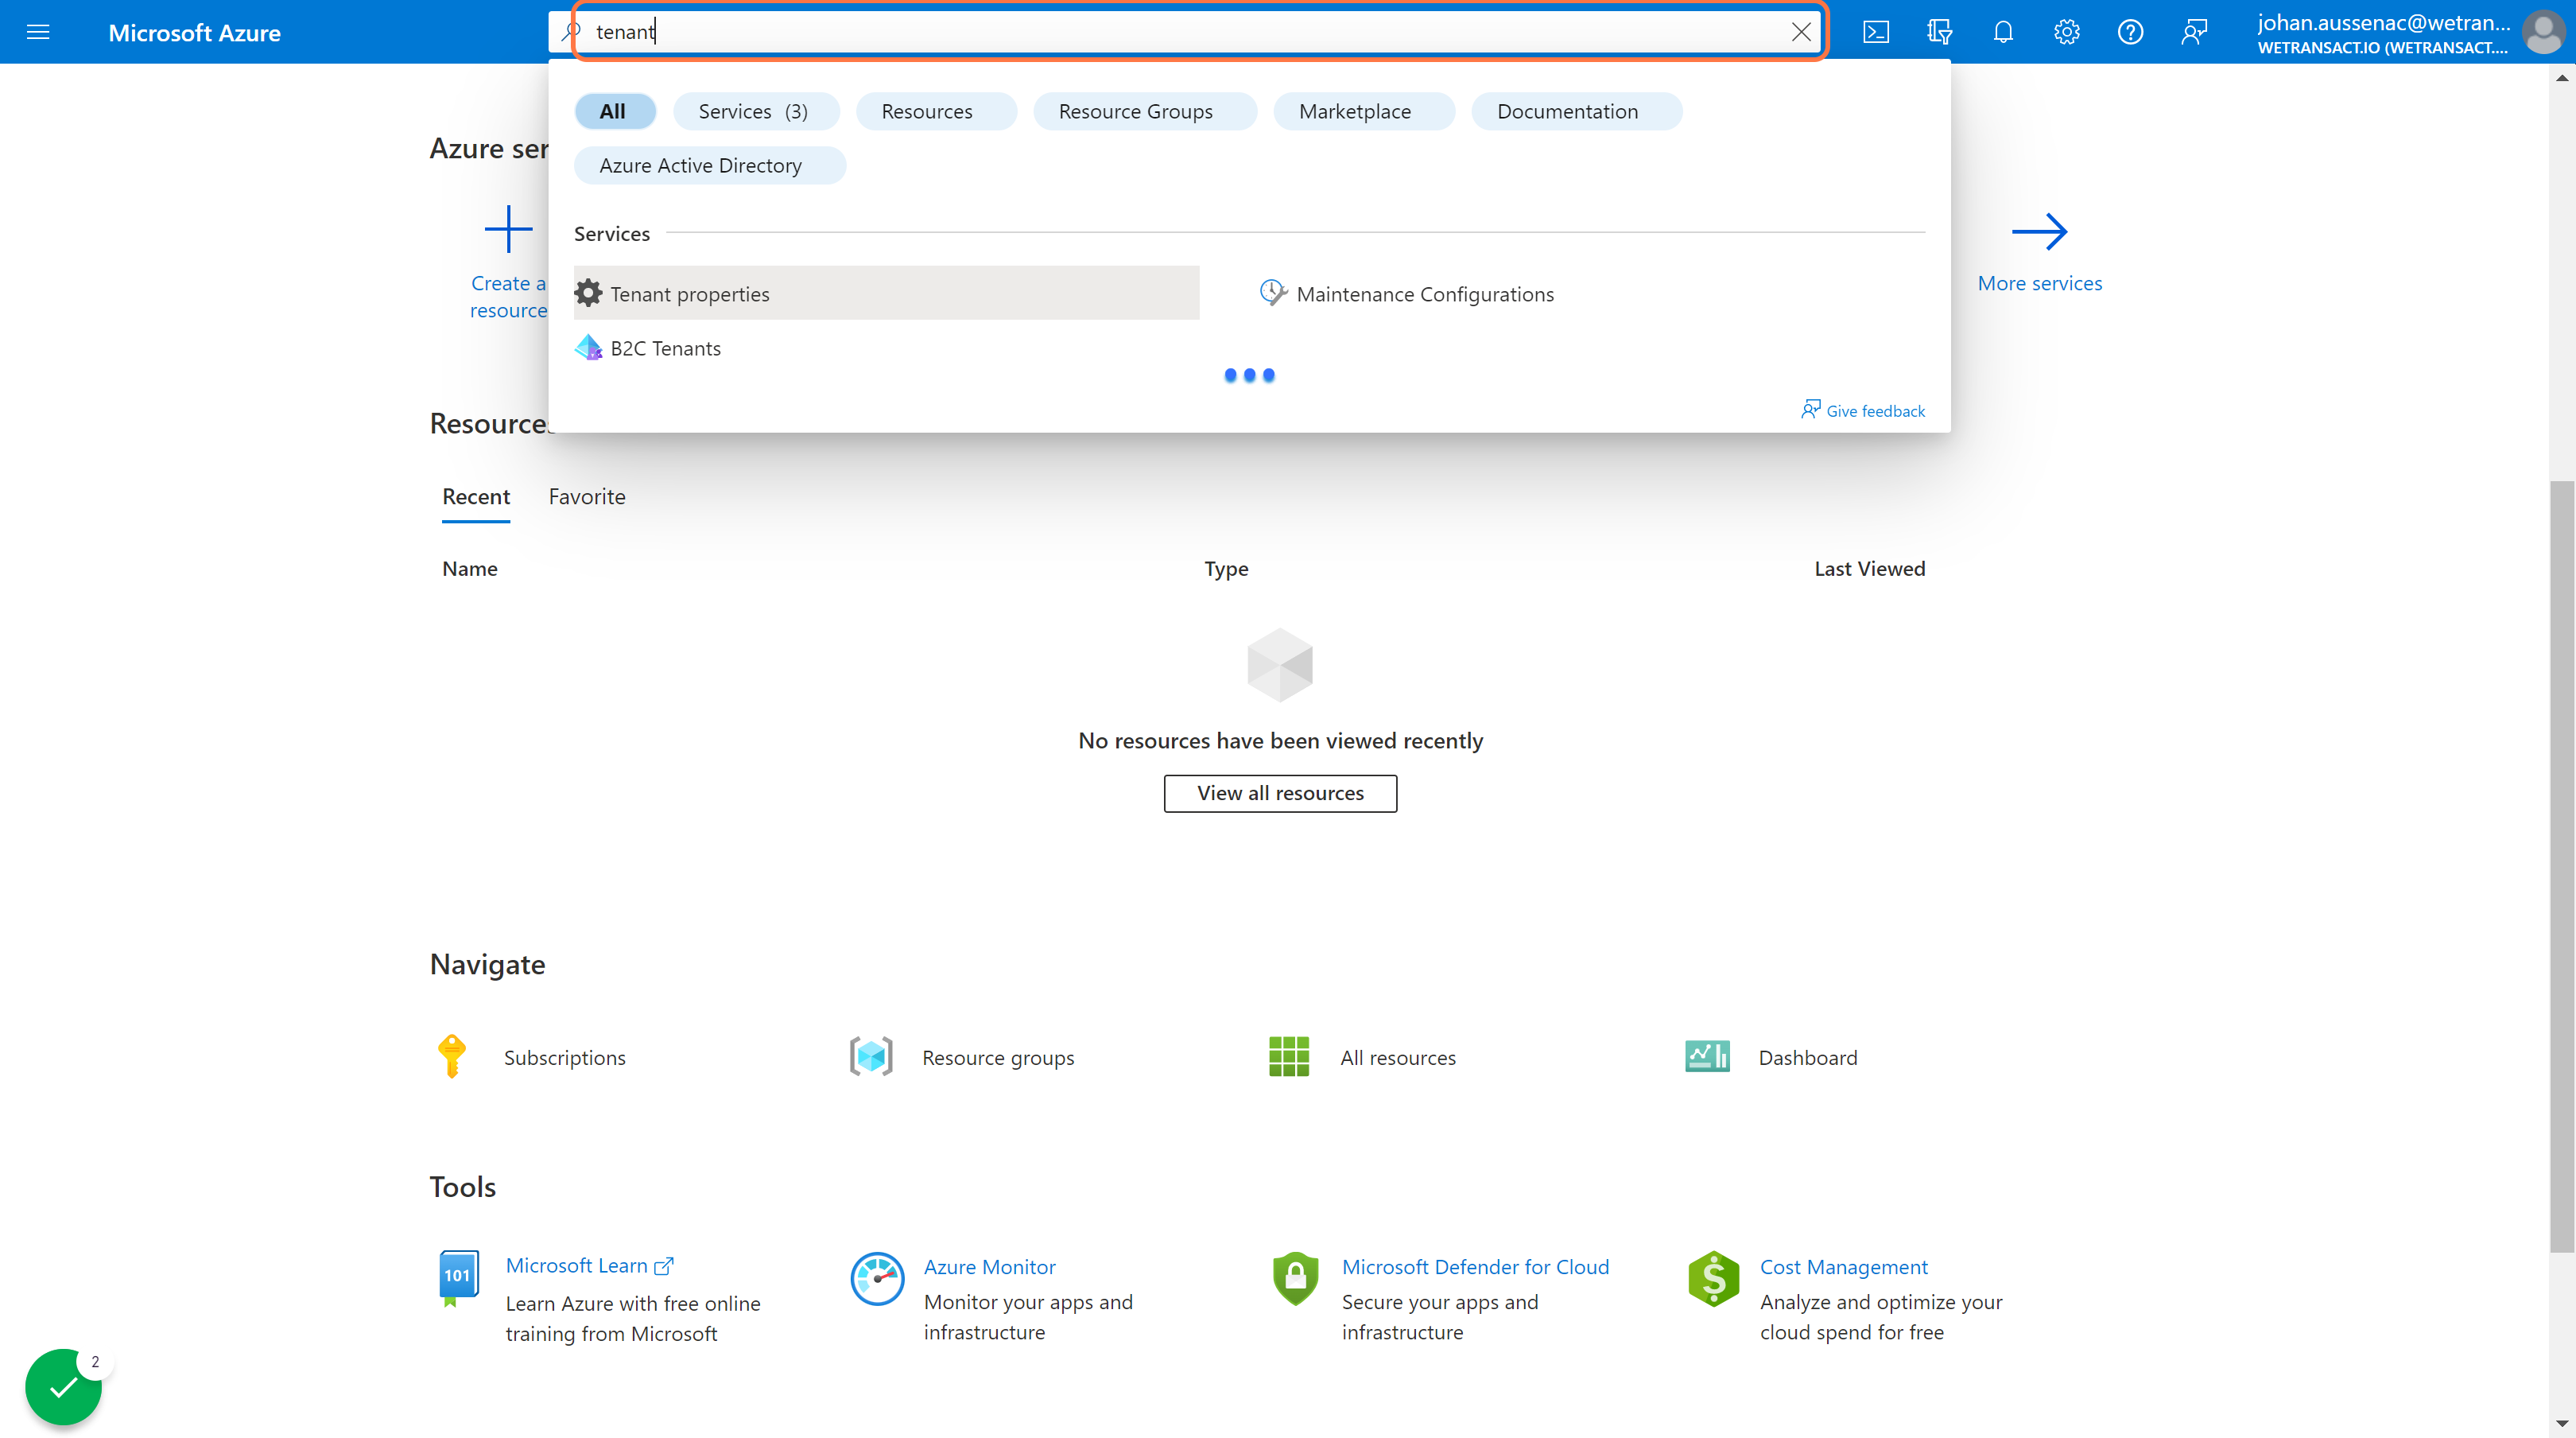The image size is (2576, 1438).
Task: Click the Maintenance Configurations clock icon
Action: pyautogui.click(x=1272, y=292)
